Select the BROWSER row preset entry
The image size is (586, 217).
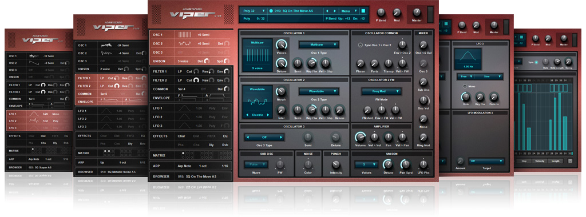tap(190, 176)
